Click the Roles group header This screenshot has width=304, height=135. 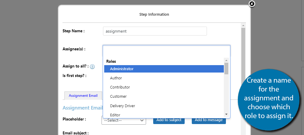[111, 61]
